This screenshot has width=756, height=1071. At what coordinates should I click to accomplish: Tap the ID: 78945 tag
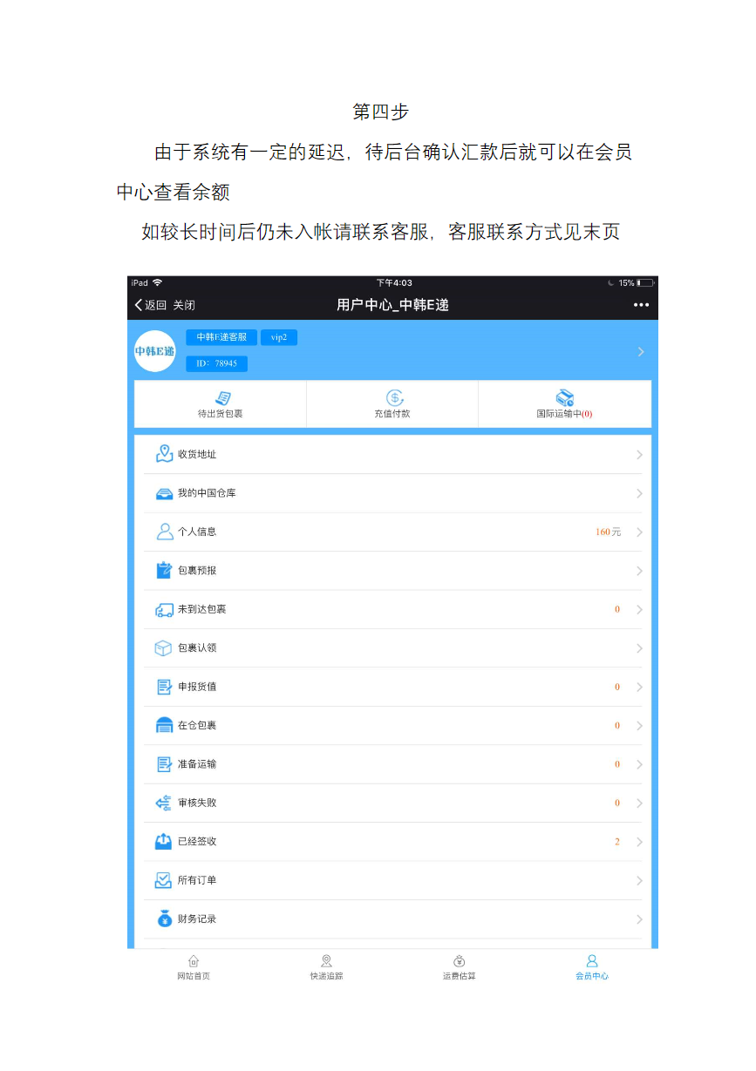216,363
